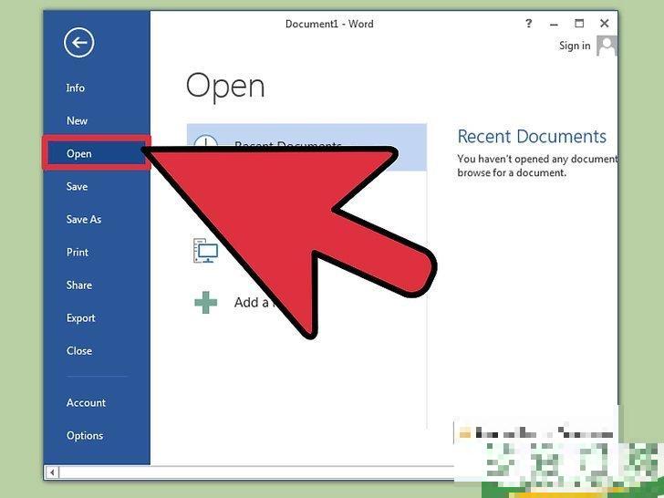
Task: Select Save As in the sidebar
Action: [x=84, y=219]
